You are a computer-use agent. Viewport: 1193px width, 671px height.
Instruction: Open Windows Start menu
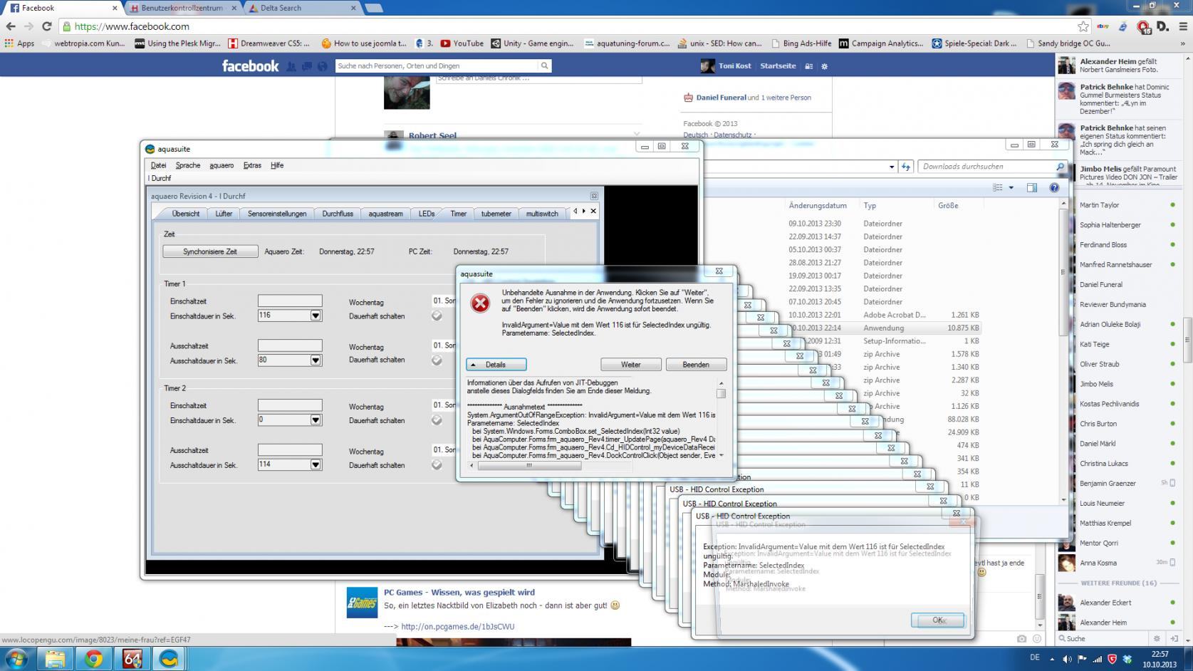16,659
